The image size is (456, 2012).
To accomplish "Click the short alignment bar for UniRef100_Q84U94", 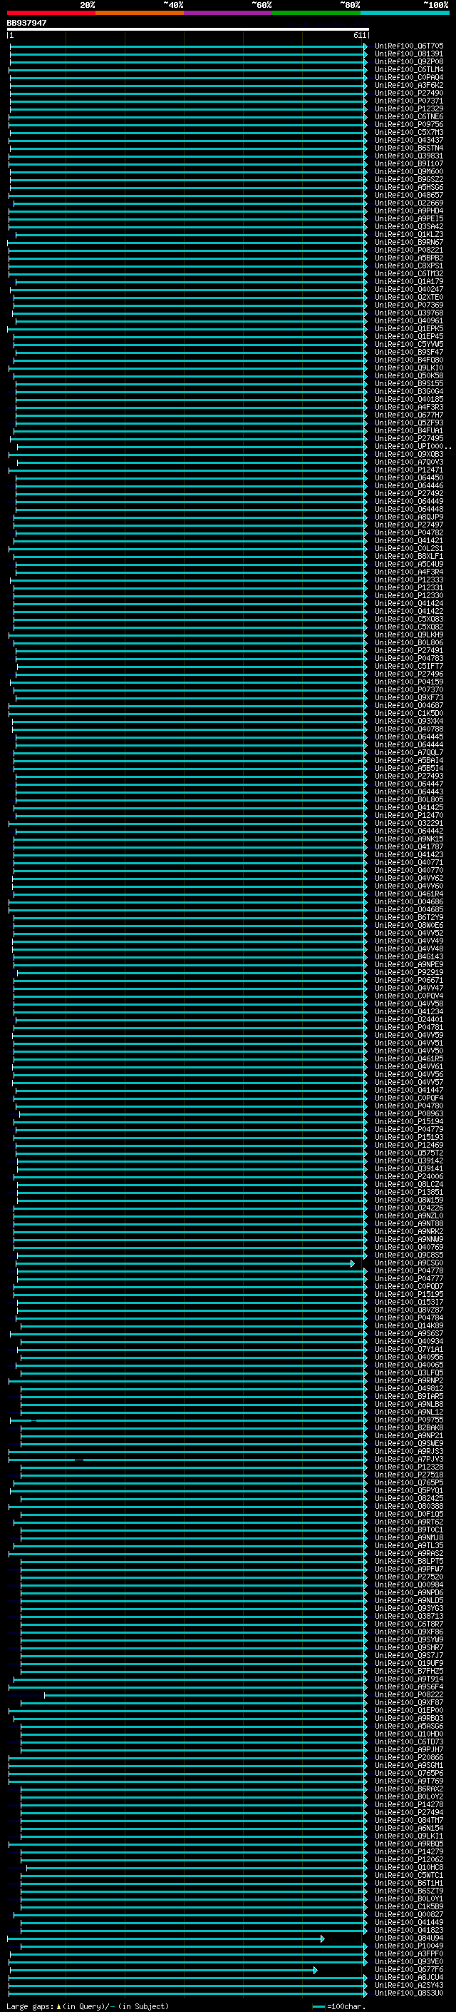I will click(x=166, y=1938).
